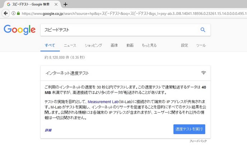
Task: Expand the もっと見る menu
Action: (149, 45)
